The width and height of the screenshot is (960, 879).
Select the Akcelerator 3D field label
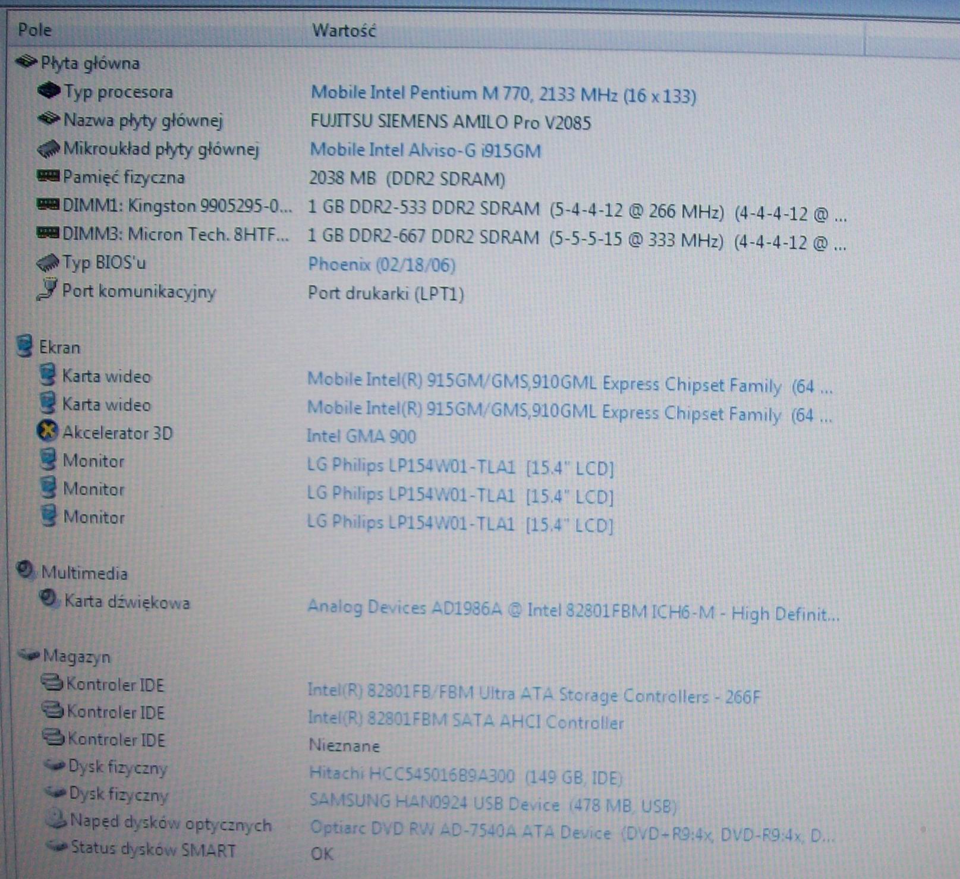(118, 433)
